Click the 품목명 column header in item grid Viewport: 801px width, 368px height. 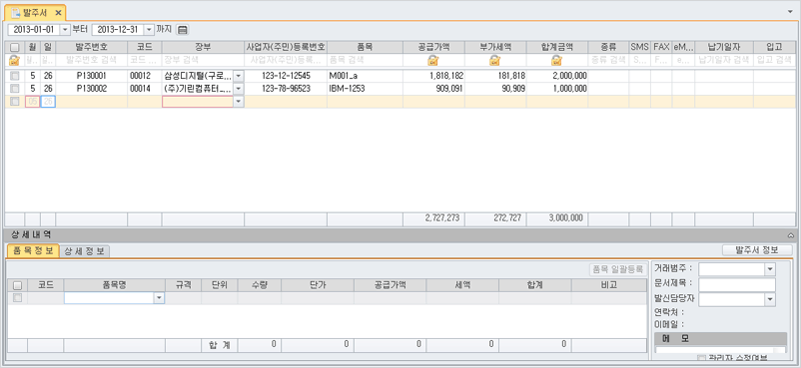click(x=115, y=285)
